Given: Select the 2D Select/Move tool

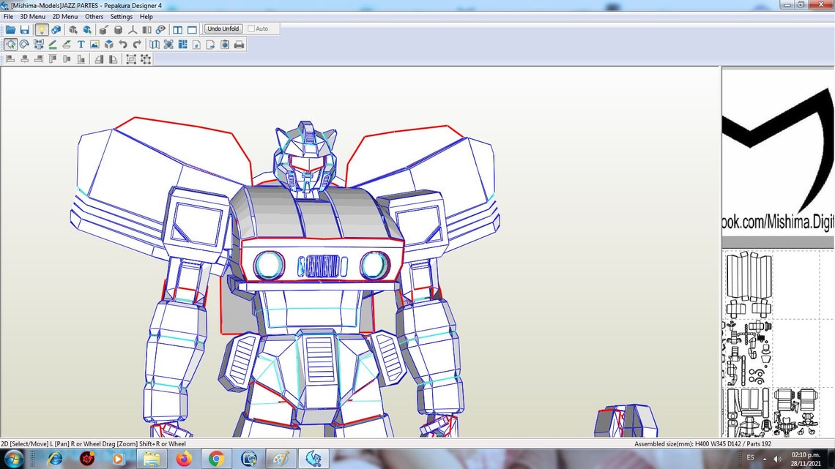Looking at the screenshot, I should tap(10, 44).
